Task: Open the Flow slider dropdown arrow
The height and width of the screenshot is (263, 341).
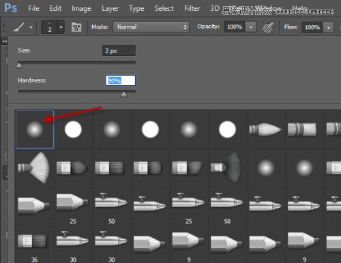Action: coord(329,27)
